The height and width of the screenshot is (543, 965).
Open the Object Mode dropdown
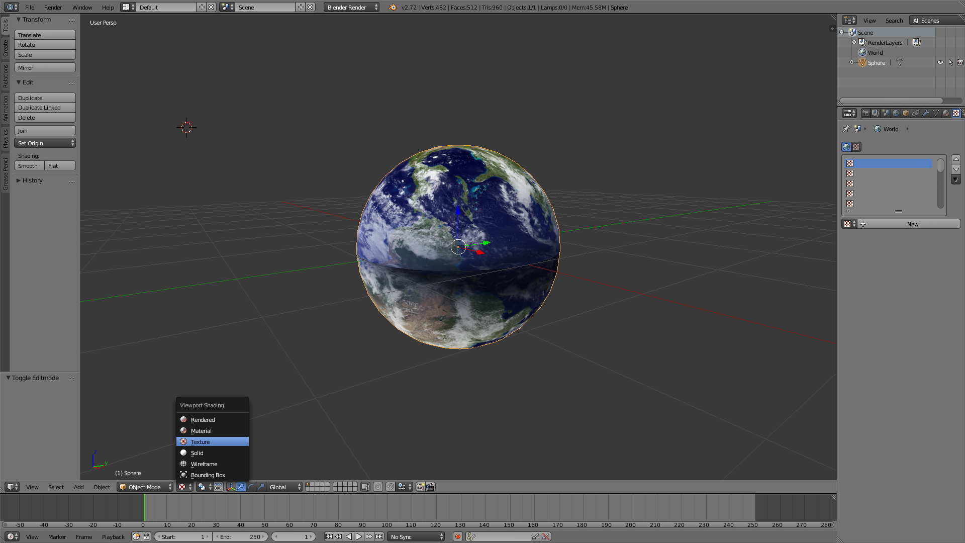pyautogui.click(x=145, y=487)
